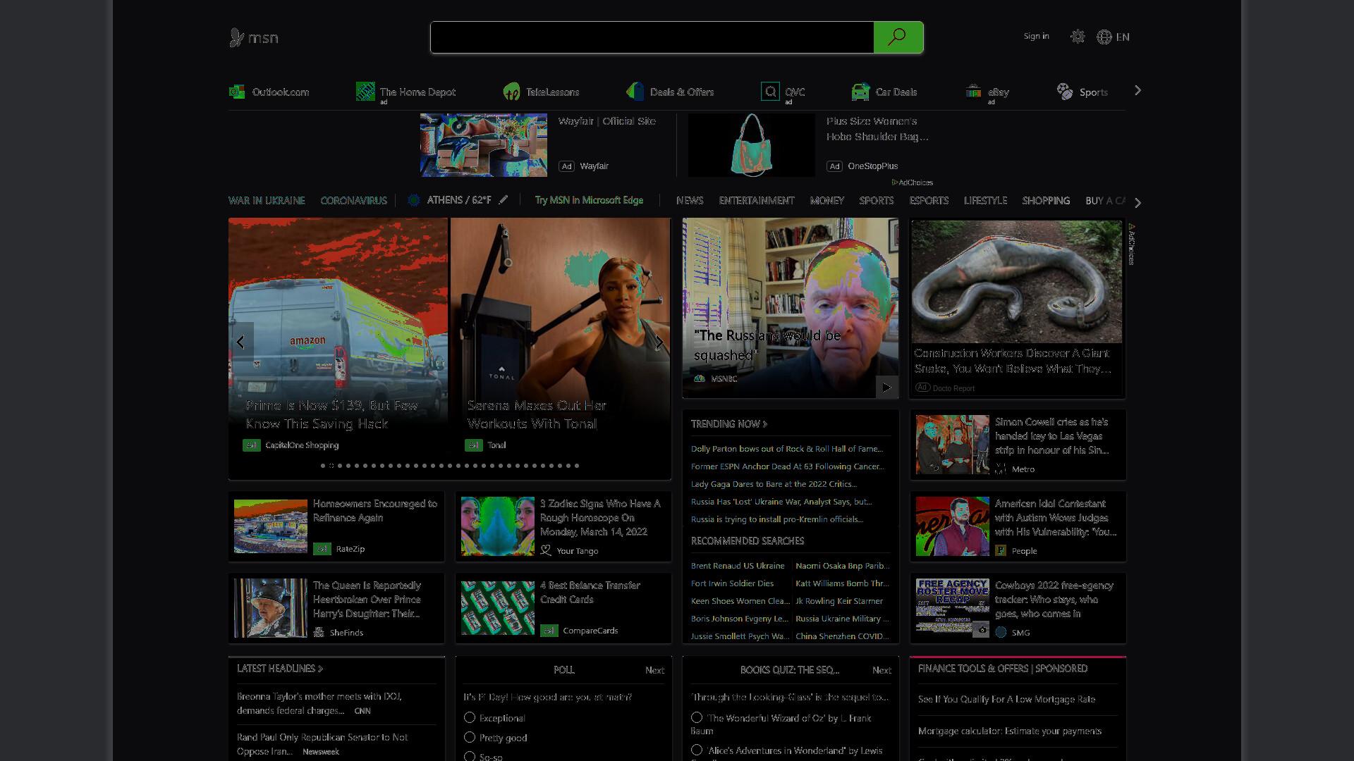Open the Queen article thumbnail

coord(271,608)
